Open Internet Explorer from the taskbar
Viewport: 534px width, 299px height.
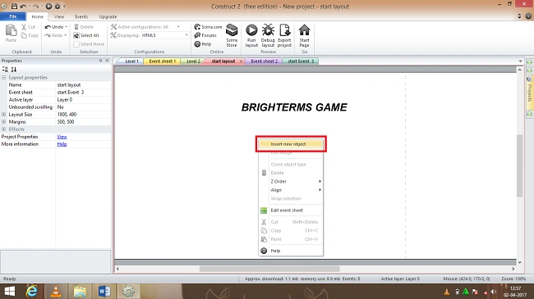[x=32, y=291]
